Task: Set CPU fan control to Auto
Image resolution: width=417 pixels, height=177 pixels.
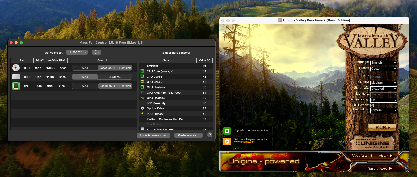Action: point(85,86)
